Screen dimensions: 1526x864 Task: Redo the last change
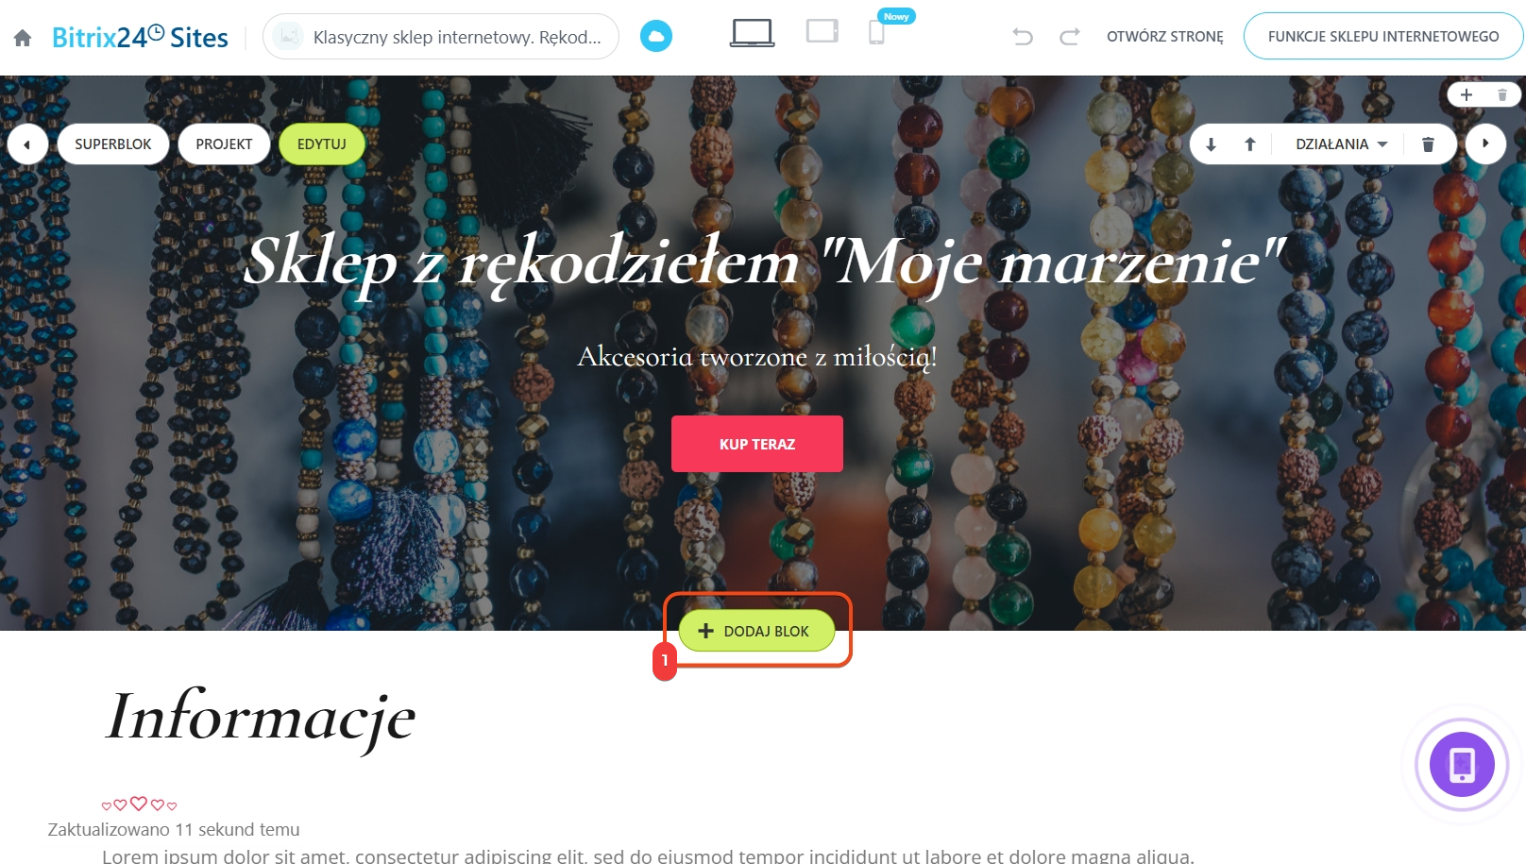1069,37
